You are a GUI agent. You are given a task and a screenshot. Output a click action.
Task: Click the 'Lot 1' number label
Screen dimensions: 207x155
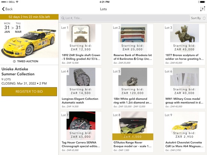pos(64,28)
